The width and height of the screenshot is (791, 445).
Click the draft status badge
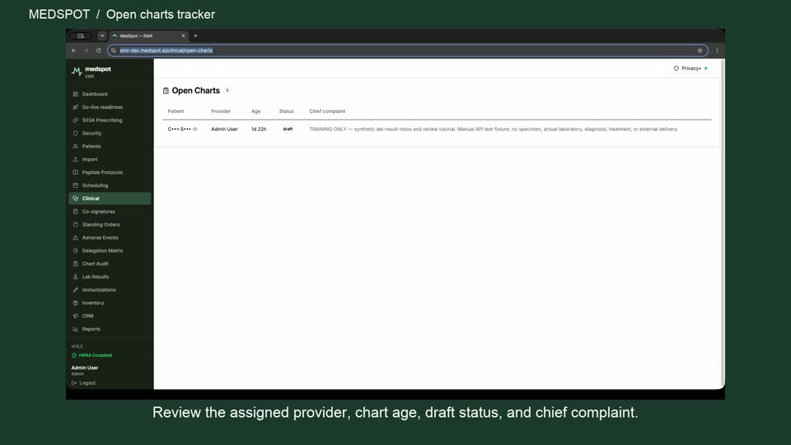(288, 129)
